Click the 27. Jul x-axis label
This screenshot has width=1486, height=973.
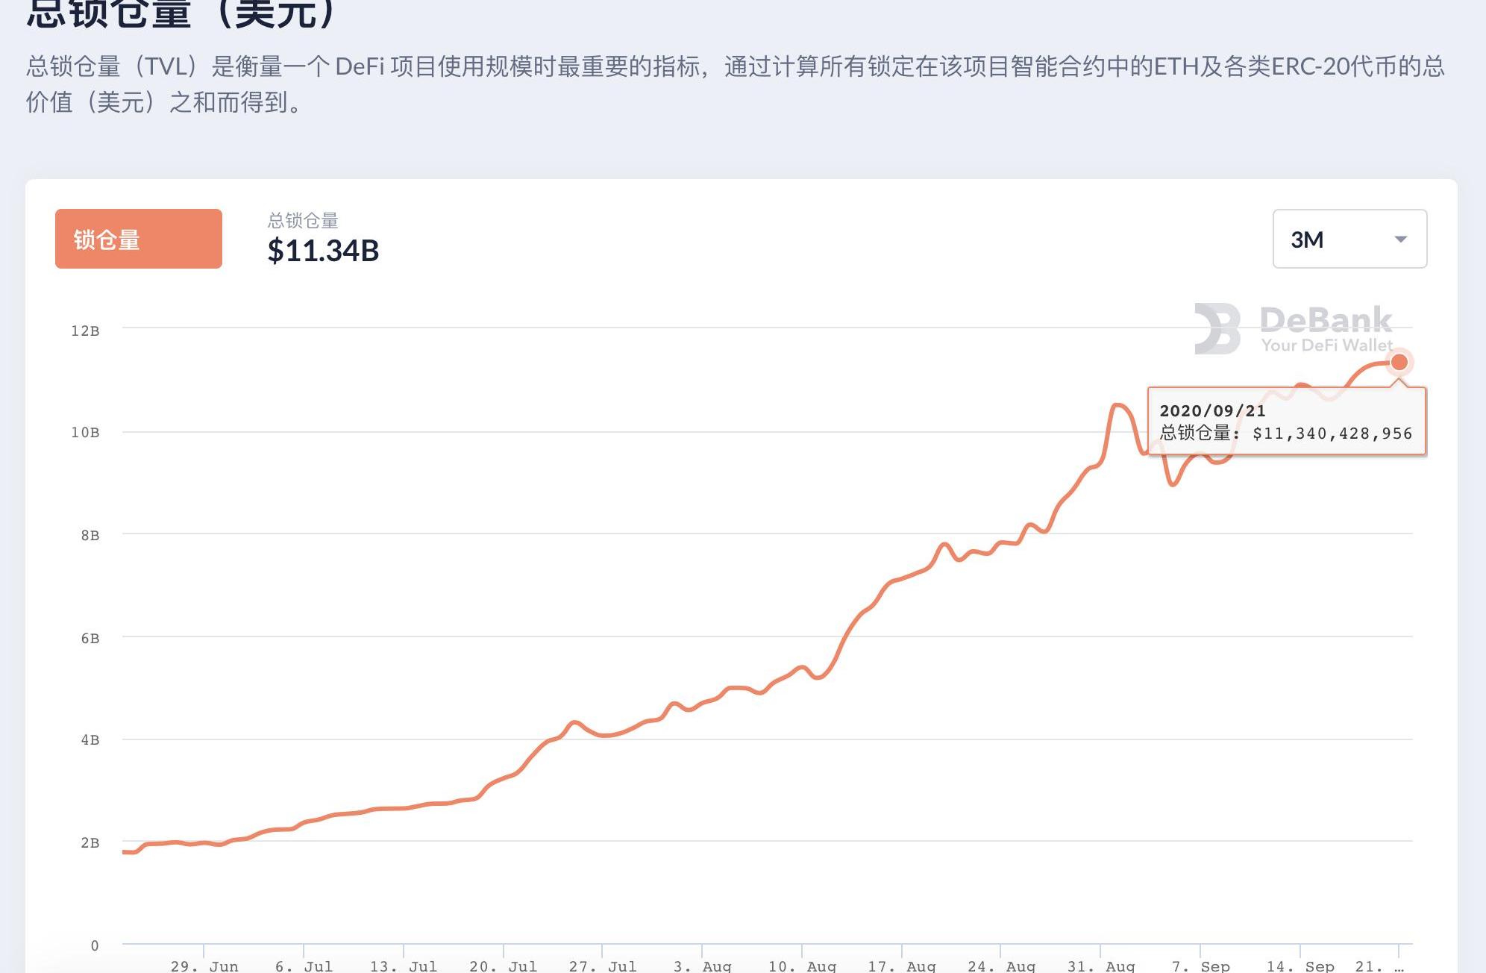pyautogui.click(x=603, y=966)
